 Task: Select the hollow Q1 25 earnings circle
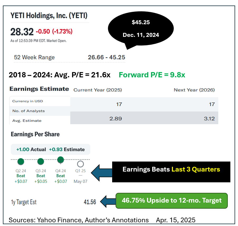tap(81, 164)
